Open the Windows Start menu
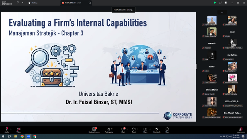 [3, 136]
